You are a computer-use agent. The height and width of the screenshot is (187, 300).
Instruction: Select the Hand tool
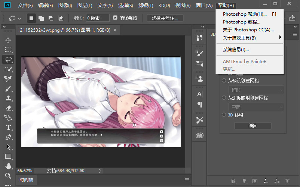tap(8, 166)
